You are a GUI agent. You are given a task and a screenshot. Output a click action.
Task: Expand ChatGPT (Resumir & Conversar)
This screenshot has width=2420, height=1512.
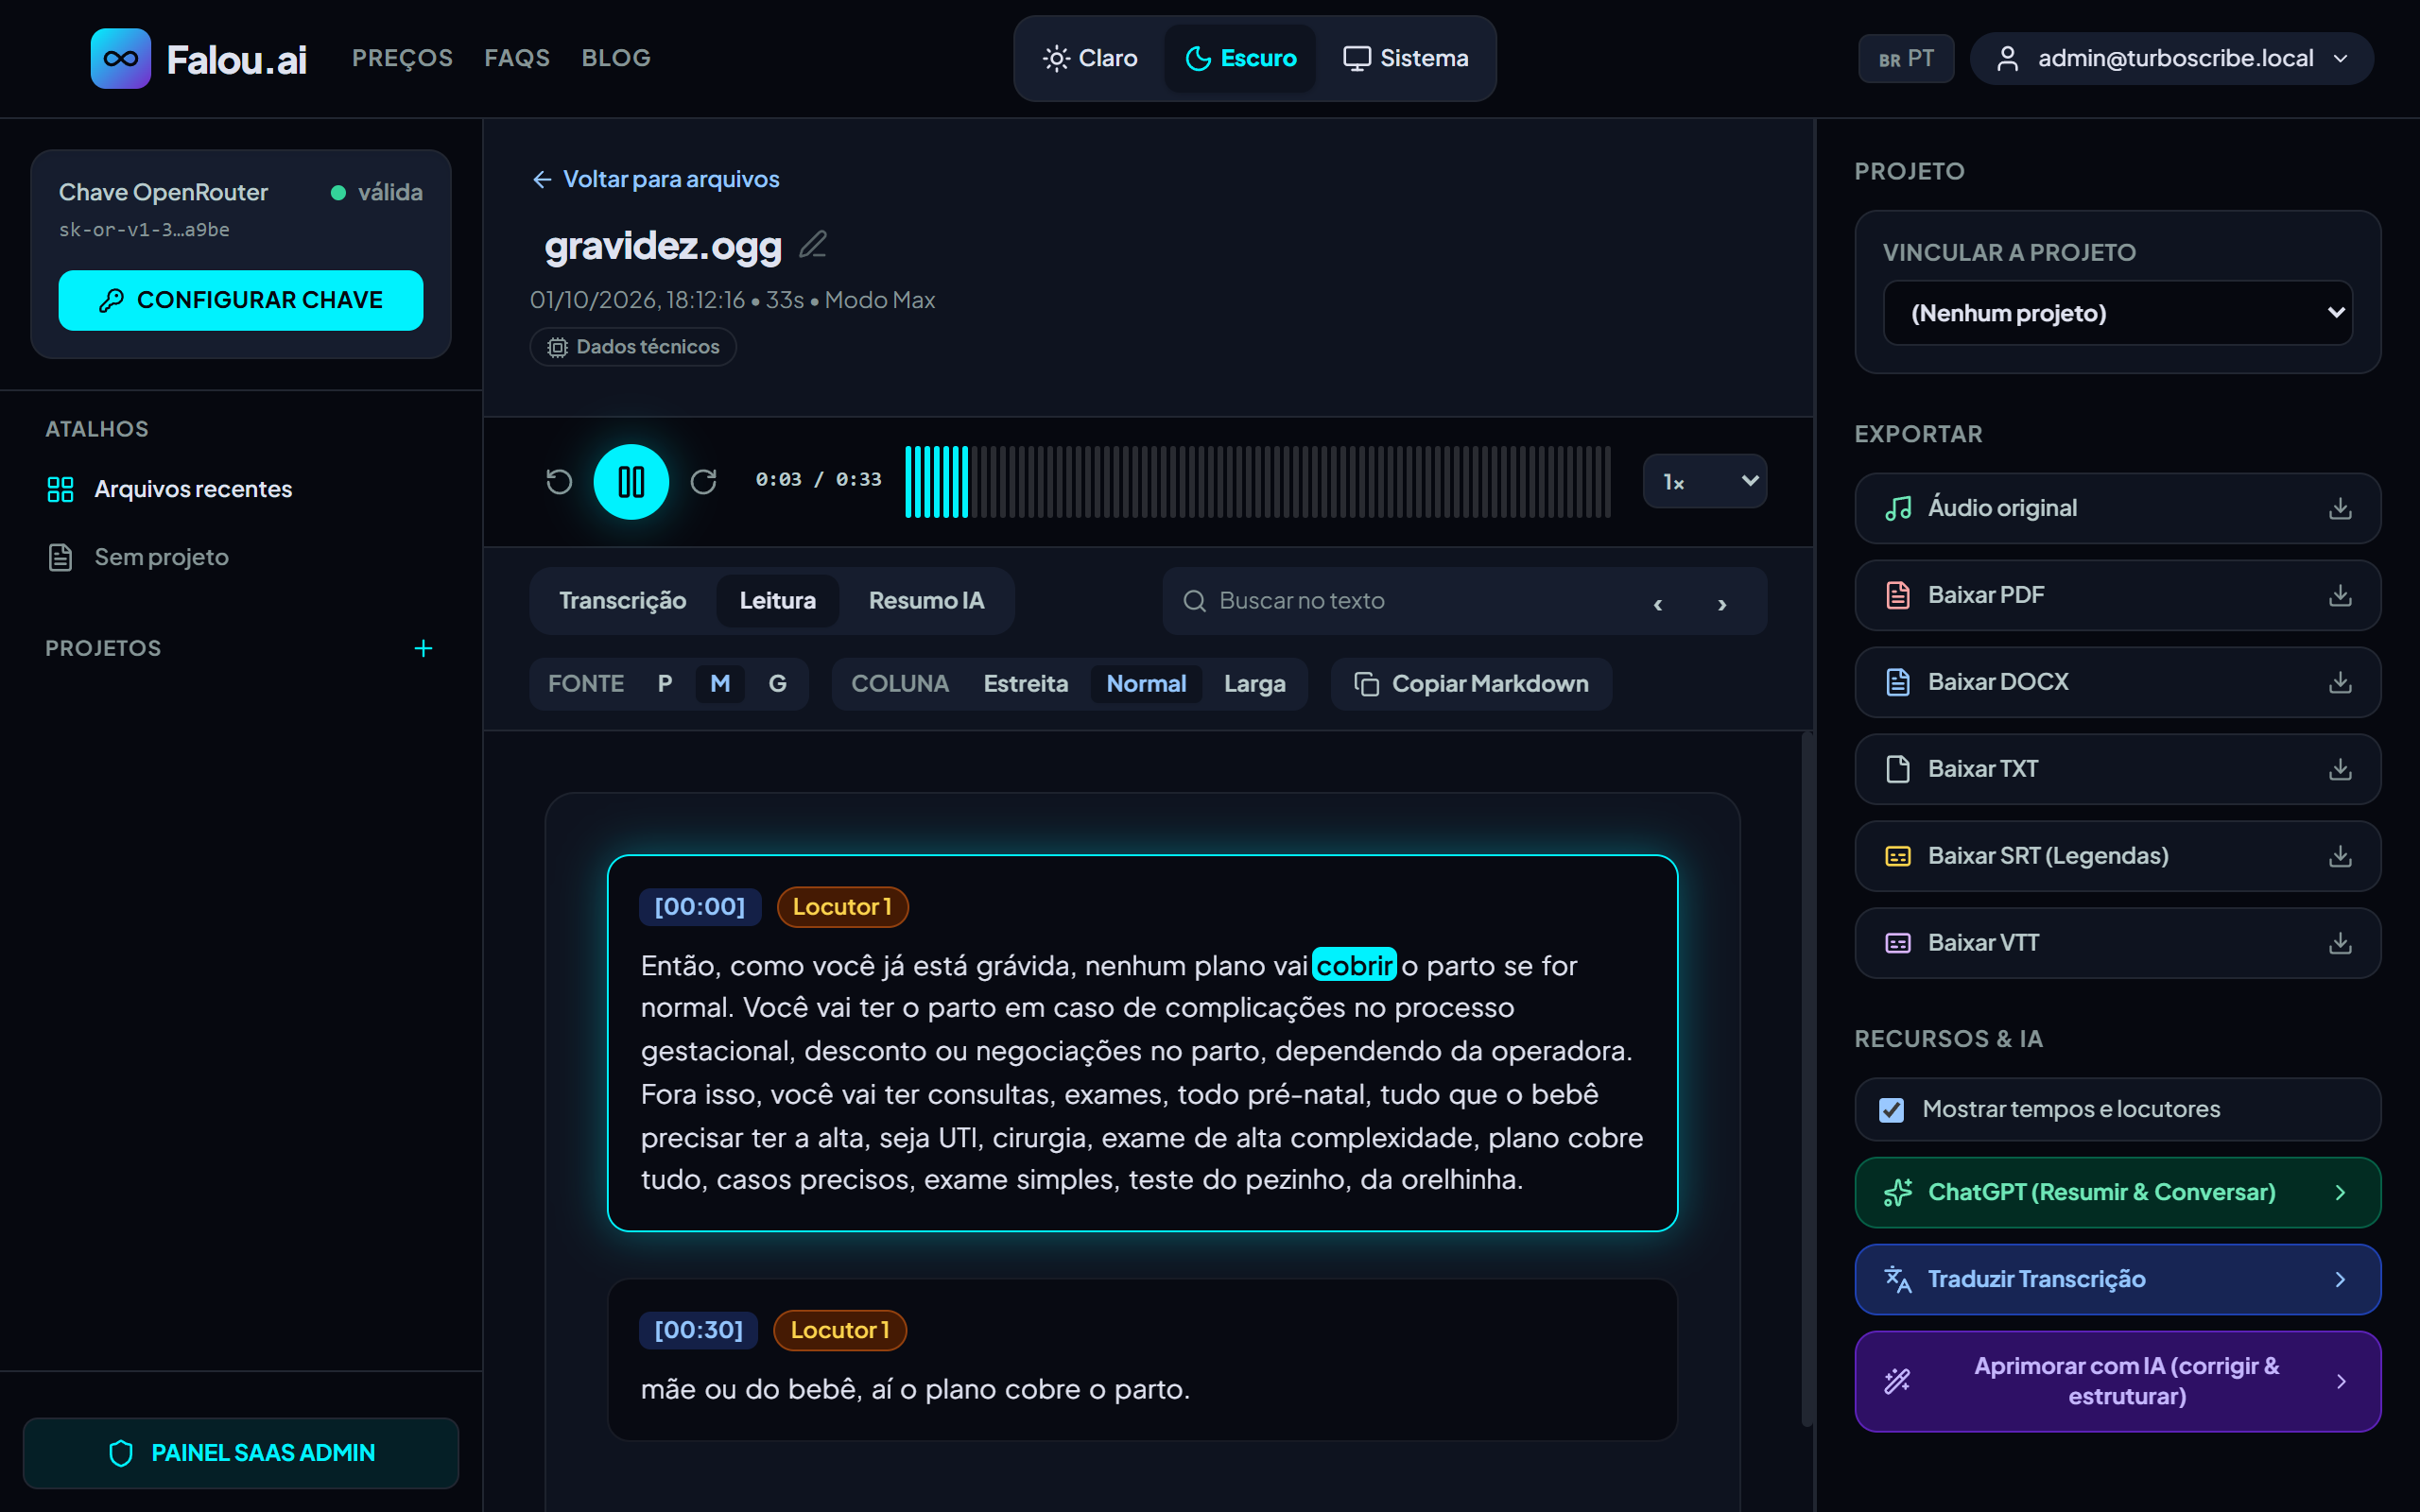coord(2117,1192)
